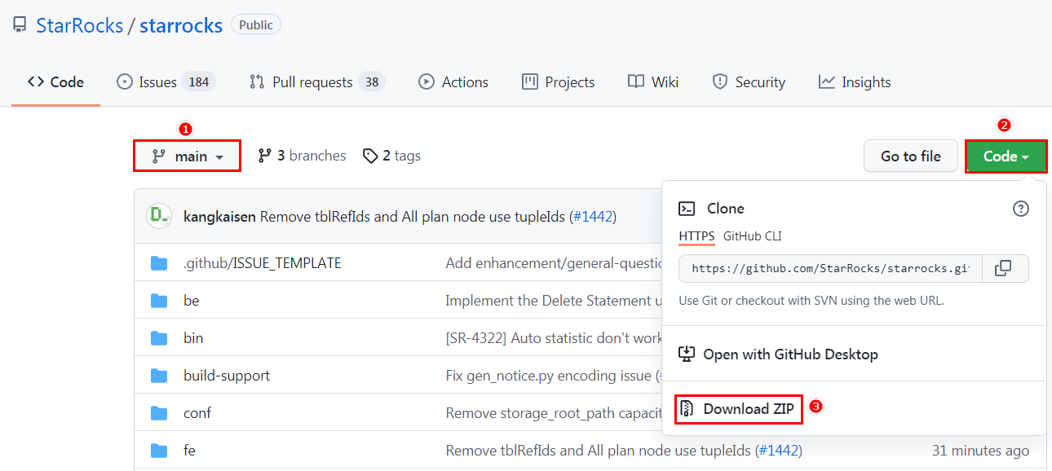The width and height of the screenshot is (1052, 471).
Task: Click the folder icon for build-support
Action: coord(159,376)
